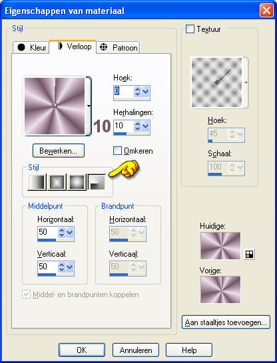Viewport: 277px width, 363px height.
Task: Enable the Omkeren checkbox
Action: point(117,151)
